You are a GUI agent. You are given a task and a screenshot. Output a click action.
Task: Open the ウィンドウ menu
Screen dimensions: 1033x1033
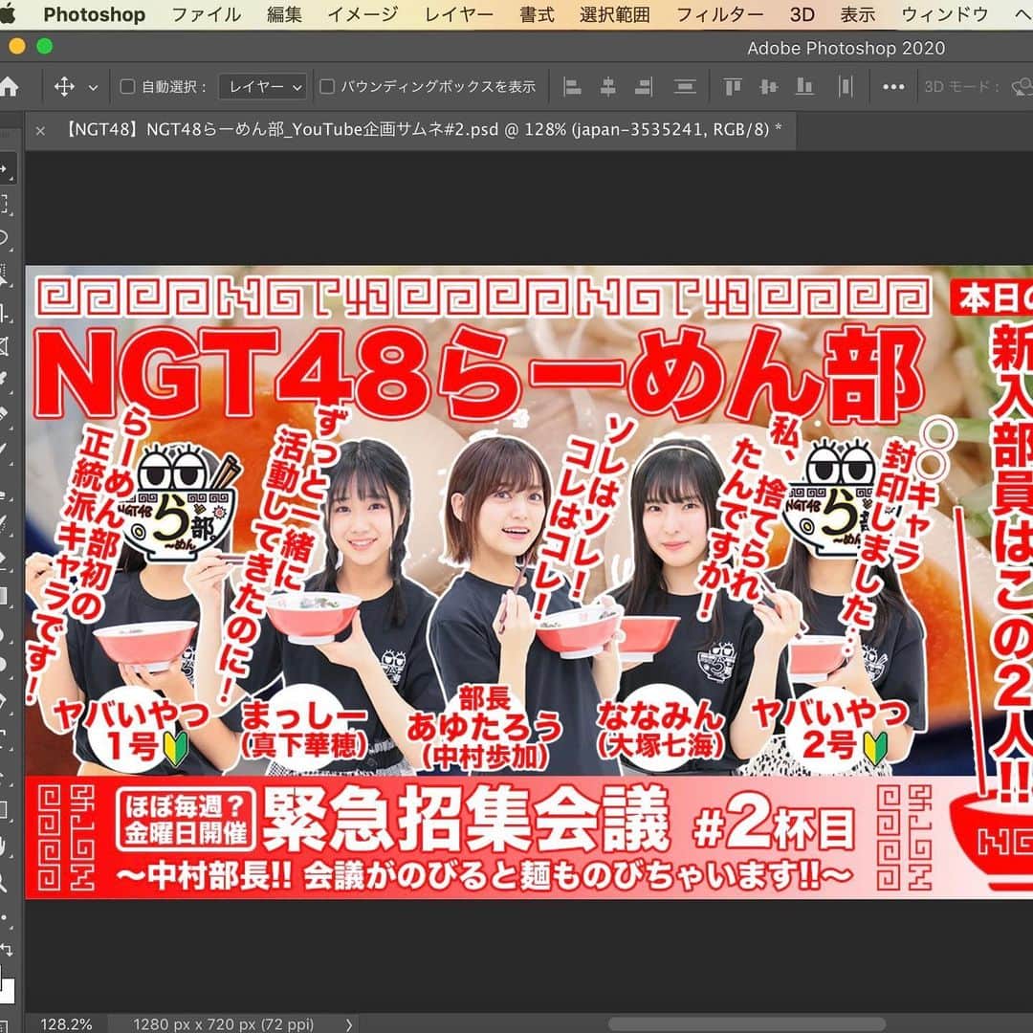(945, 14)
